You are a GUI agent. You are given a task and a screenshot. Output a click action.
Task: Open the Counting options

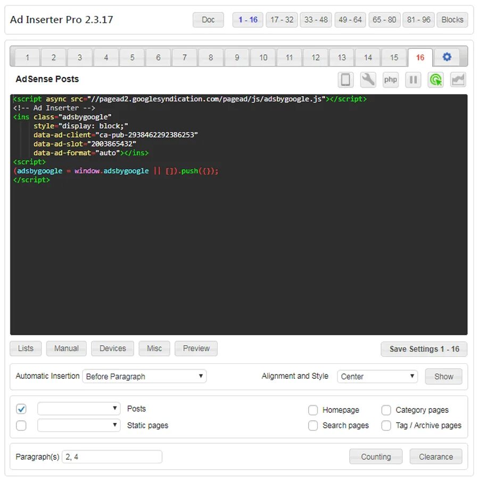coord(376,456)
